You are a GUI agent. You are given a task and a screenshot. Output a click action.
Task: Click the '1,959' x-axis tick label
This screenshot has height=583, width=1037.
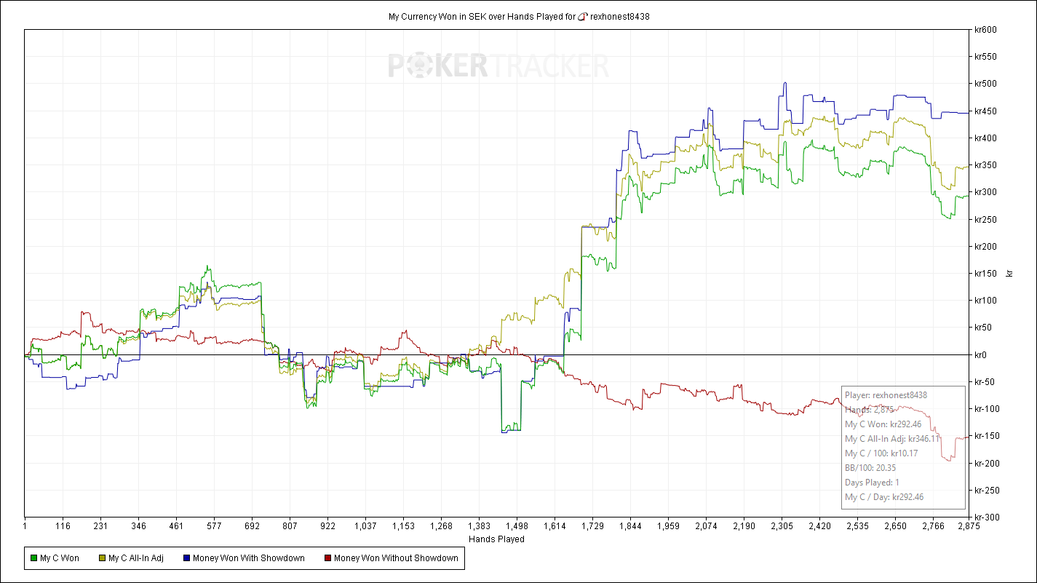tap(668, 526)
